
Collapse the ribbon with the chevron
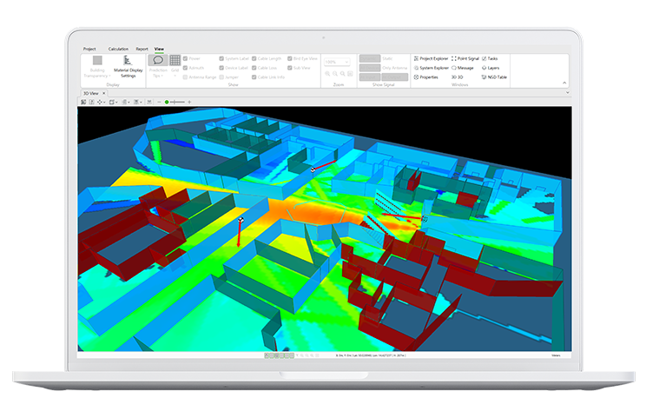(x=564, y=83)
